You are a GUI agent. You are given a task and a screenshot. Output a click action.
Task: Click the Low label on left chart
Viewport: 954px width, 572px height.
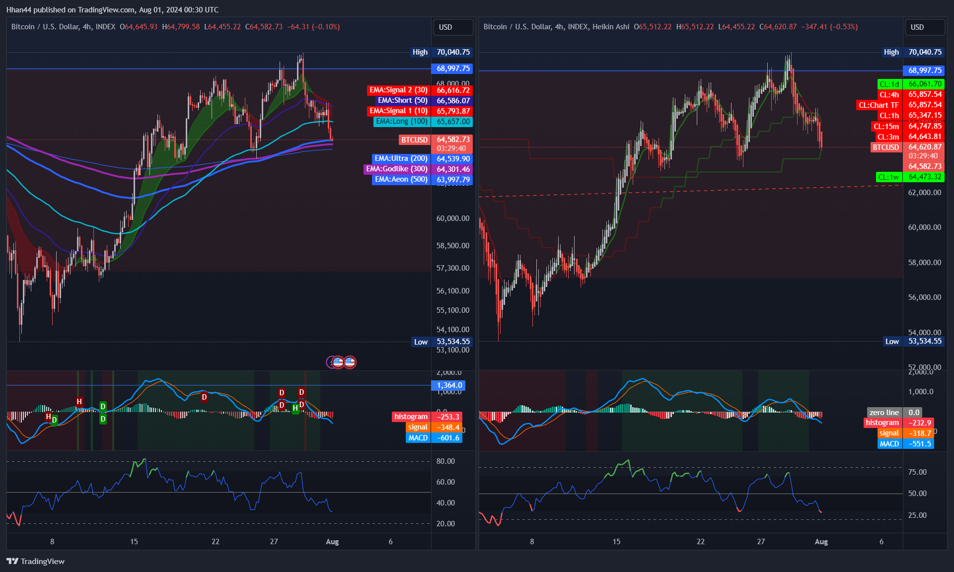click(421, 342)
